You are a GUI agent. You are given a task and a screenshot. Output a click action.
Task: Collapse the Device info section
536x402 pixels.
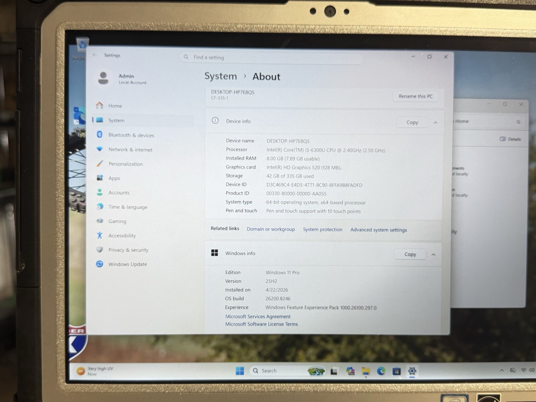pyautogui.click(x=435, y=123)
